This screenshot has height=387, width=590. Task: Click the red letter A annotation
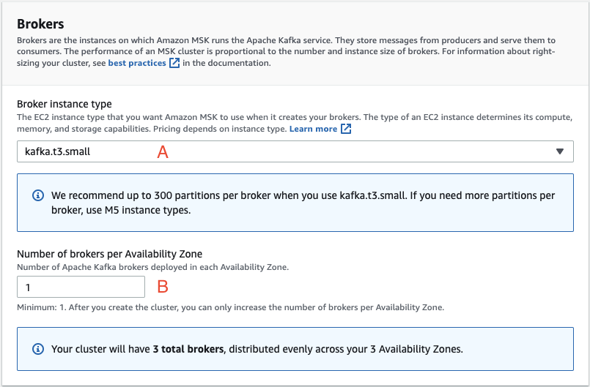(163, 152)
